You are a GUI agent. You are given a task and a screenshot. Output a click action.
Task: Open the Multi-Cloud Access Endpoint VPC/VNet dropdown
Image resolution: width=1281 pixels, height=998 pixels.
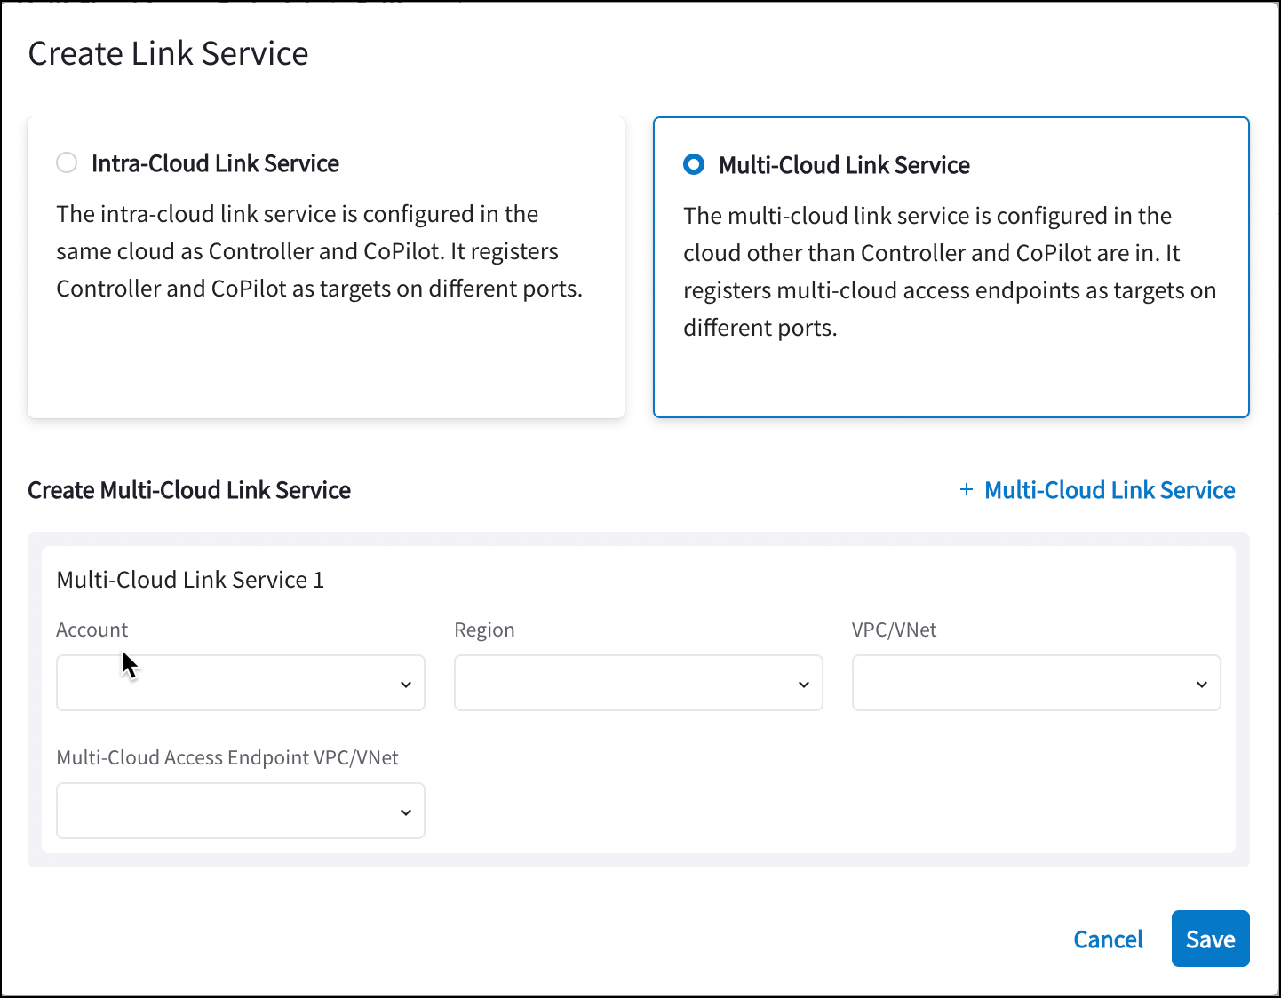(240, 811)
